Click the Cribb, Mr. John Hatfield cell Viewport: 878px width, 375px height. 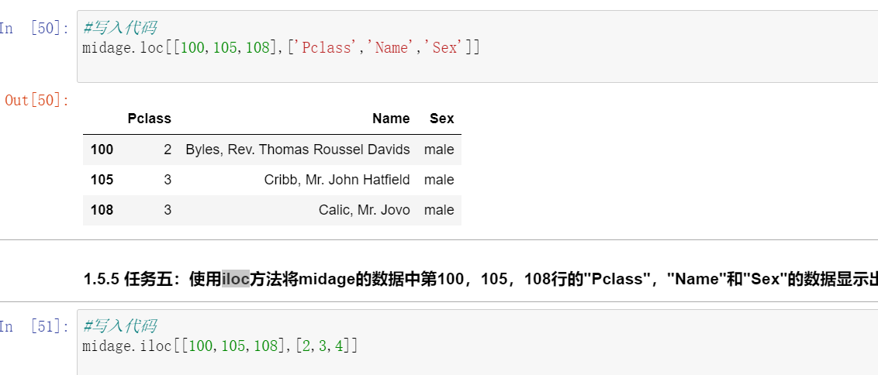click(x=337, y=180)
